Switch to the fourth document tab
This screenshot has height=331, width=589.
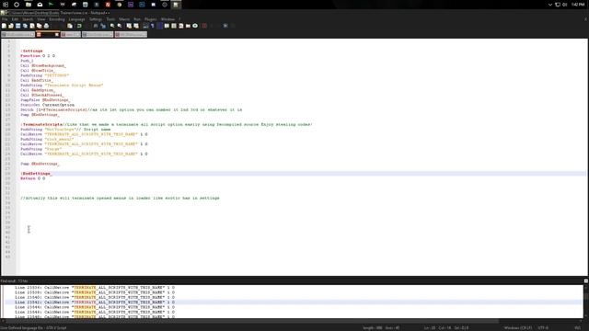click(x=98, y=35)
